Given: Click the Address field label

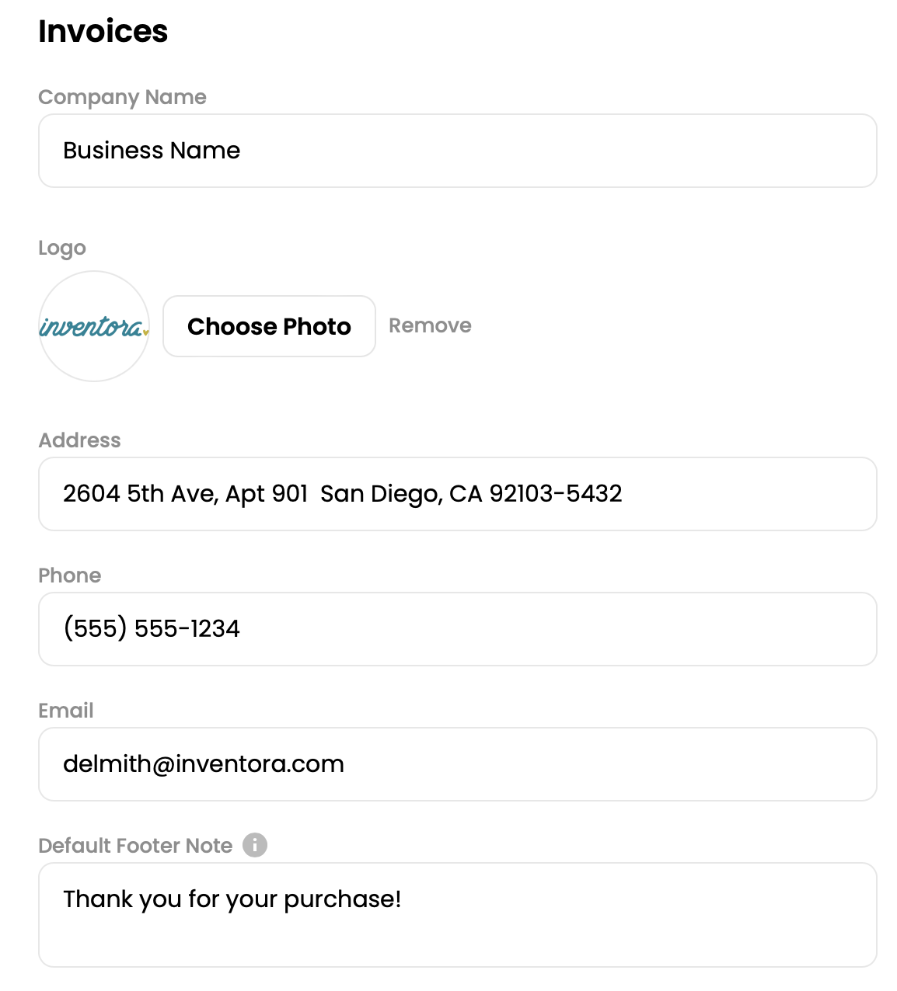Looking at the screenshot, I should click(x=79, y=440).
